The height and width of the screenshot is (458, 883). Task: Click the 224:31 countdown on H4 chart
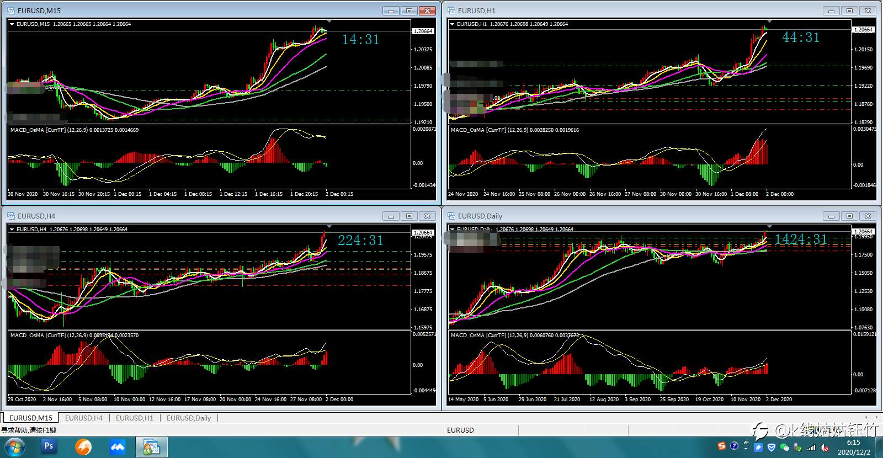click(x=360, y=240)
